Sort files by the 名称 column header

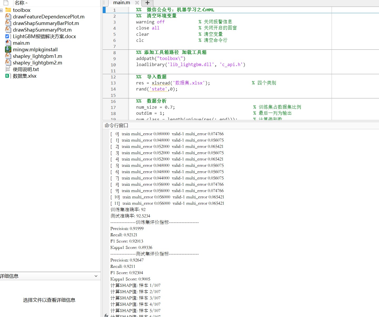coord(19,3)
